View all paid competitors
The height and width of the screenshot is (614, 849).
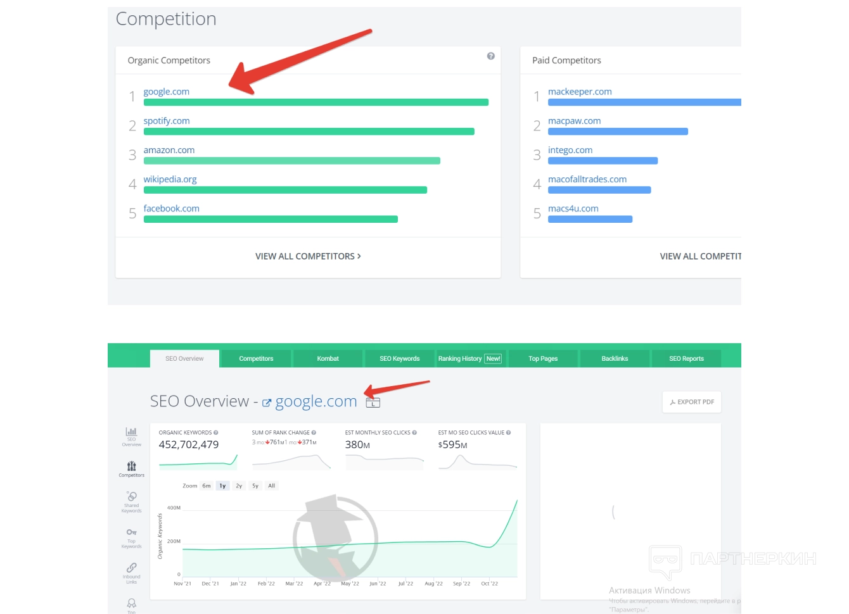700,256
